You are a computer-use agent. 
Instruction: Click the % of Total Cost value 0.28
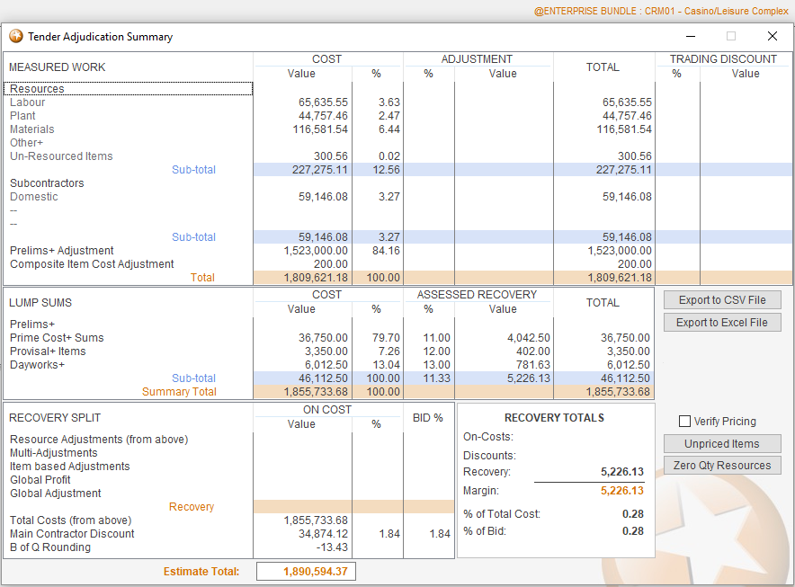pos(633,514)
